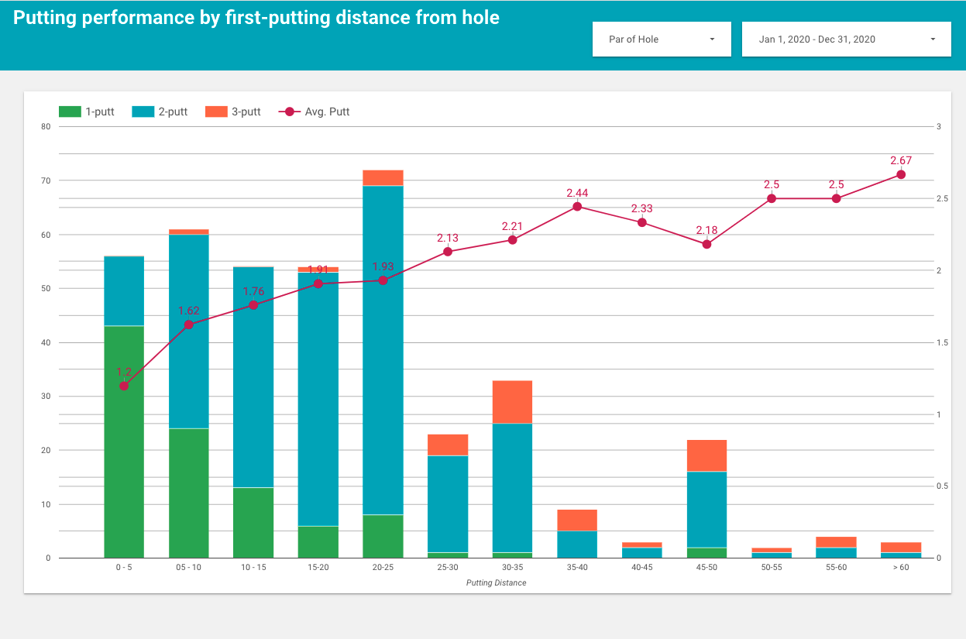Click the Avg. Putt data point labeled 1.62

pyautogui.click(x=188, y=325)
